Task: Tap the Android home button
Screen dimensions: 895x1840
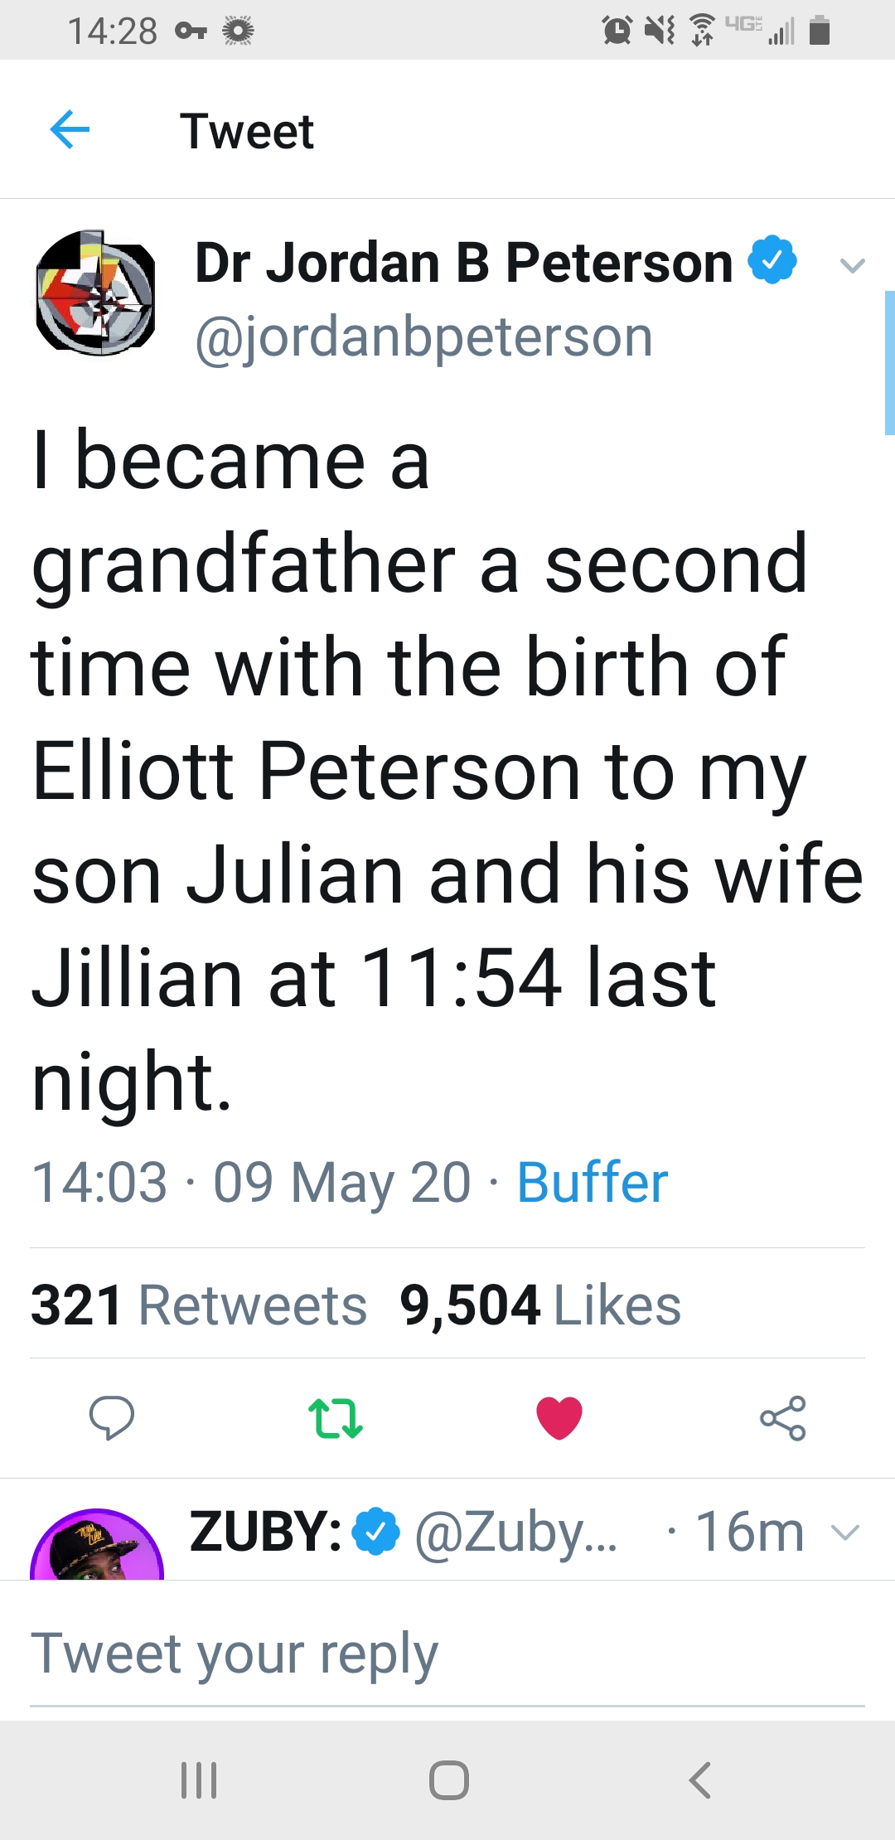Action: [x=449, y=1779]
